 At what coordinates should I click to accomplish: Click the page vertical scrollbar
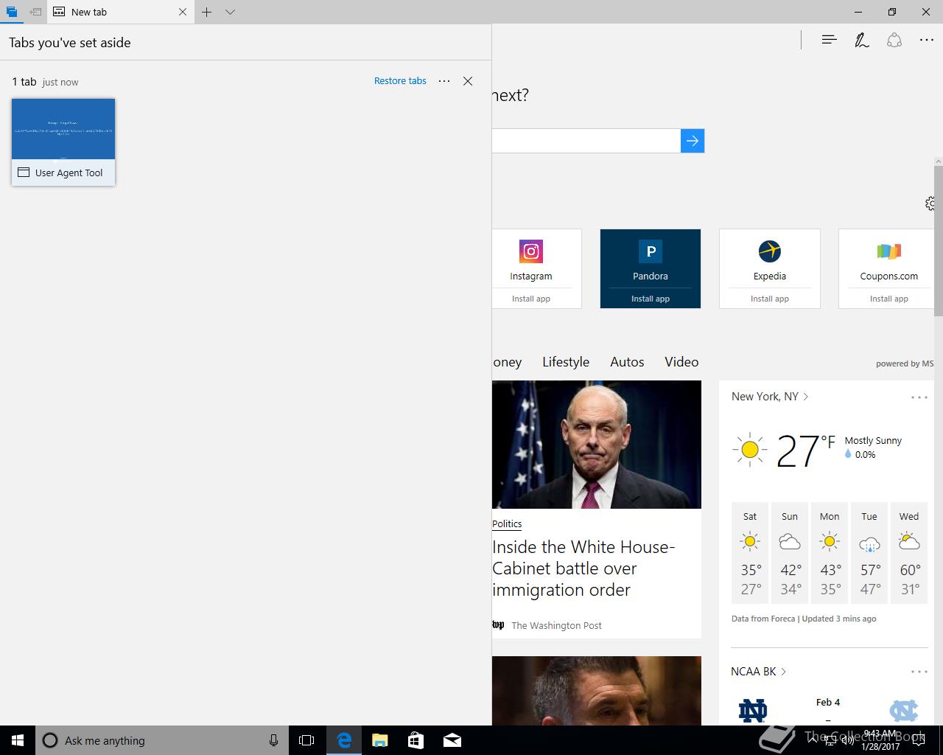pos(939,240)
